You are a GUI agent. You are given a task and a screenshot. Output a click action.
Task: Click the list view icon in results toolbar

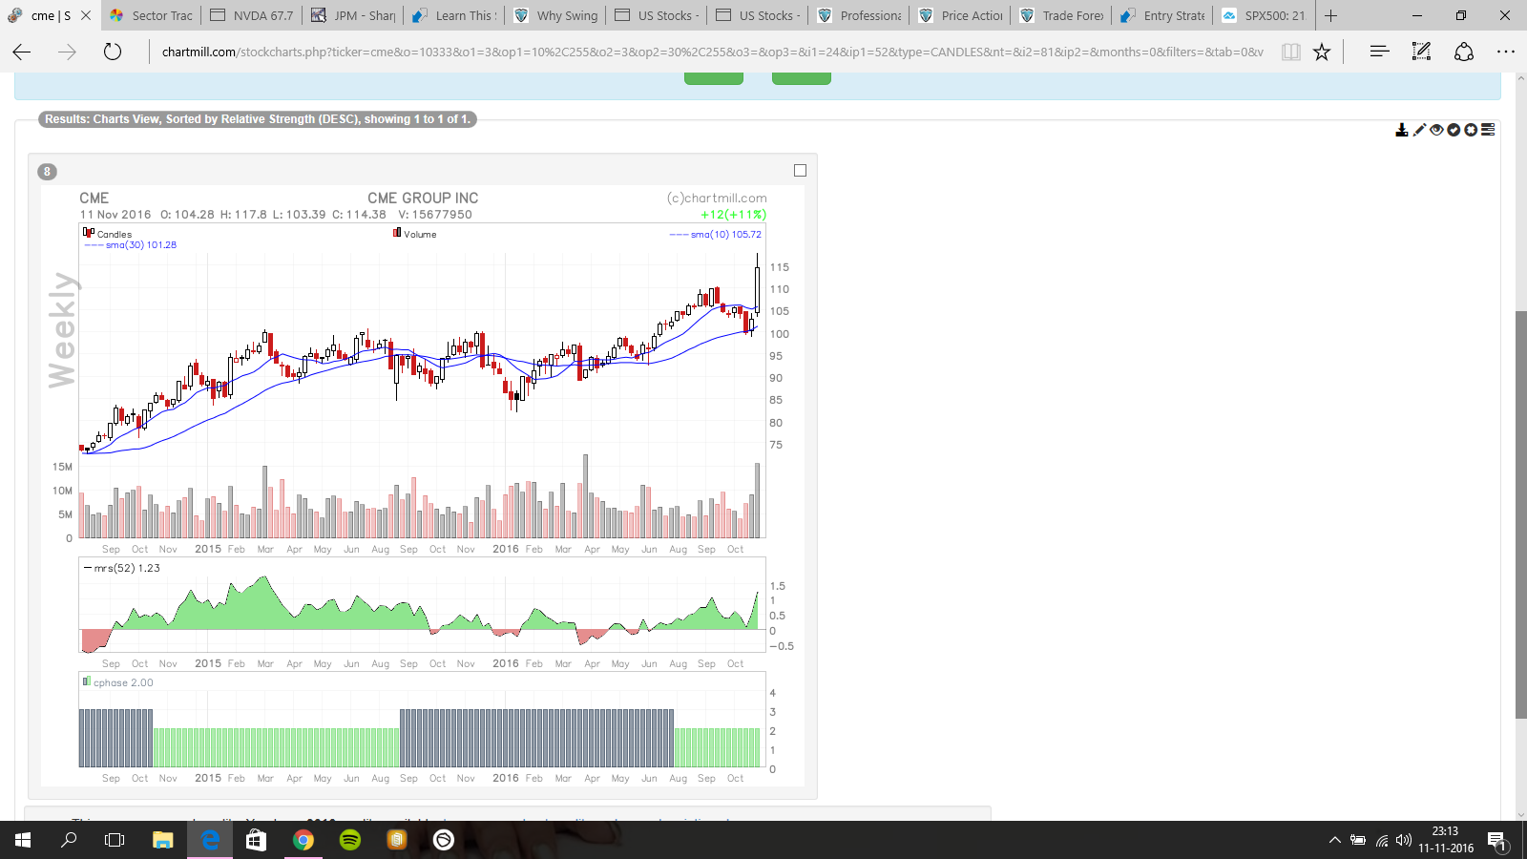[x=1488, y=130]
